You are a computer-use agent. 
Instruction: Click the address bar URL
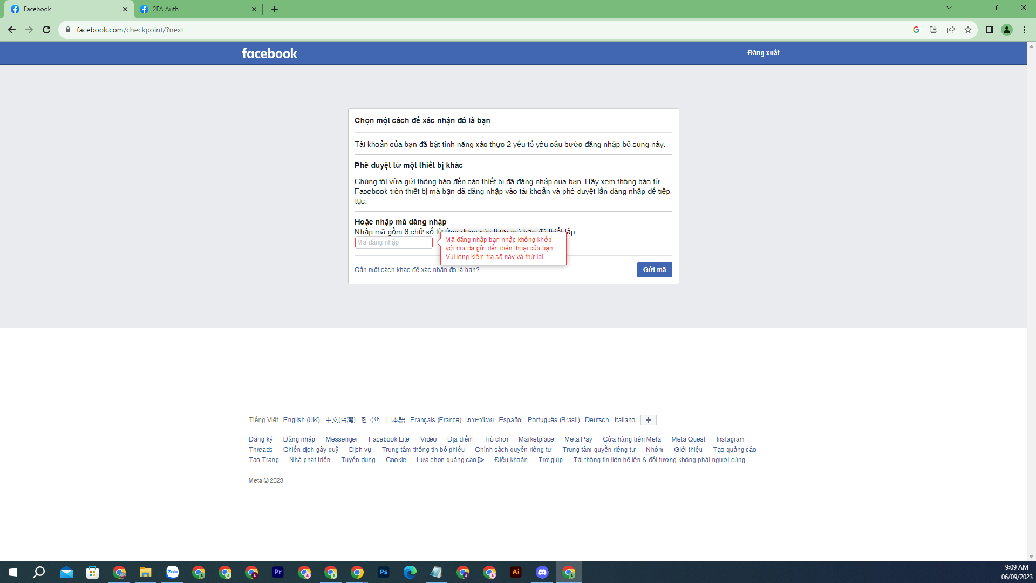[130, 30]
